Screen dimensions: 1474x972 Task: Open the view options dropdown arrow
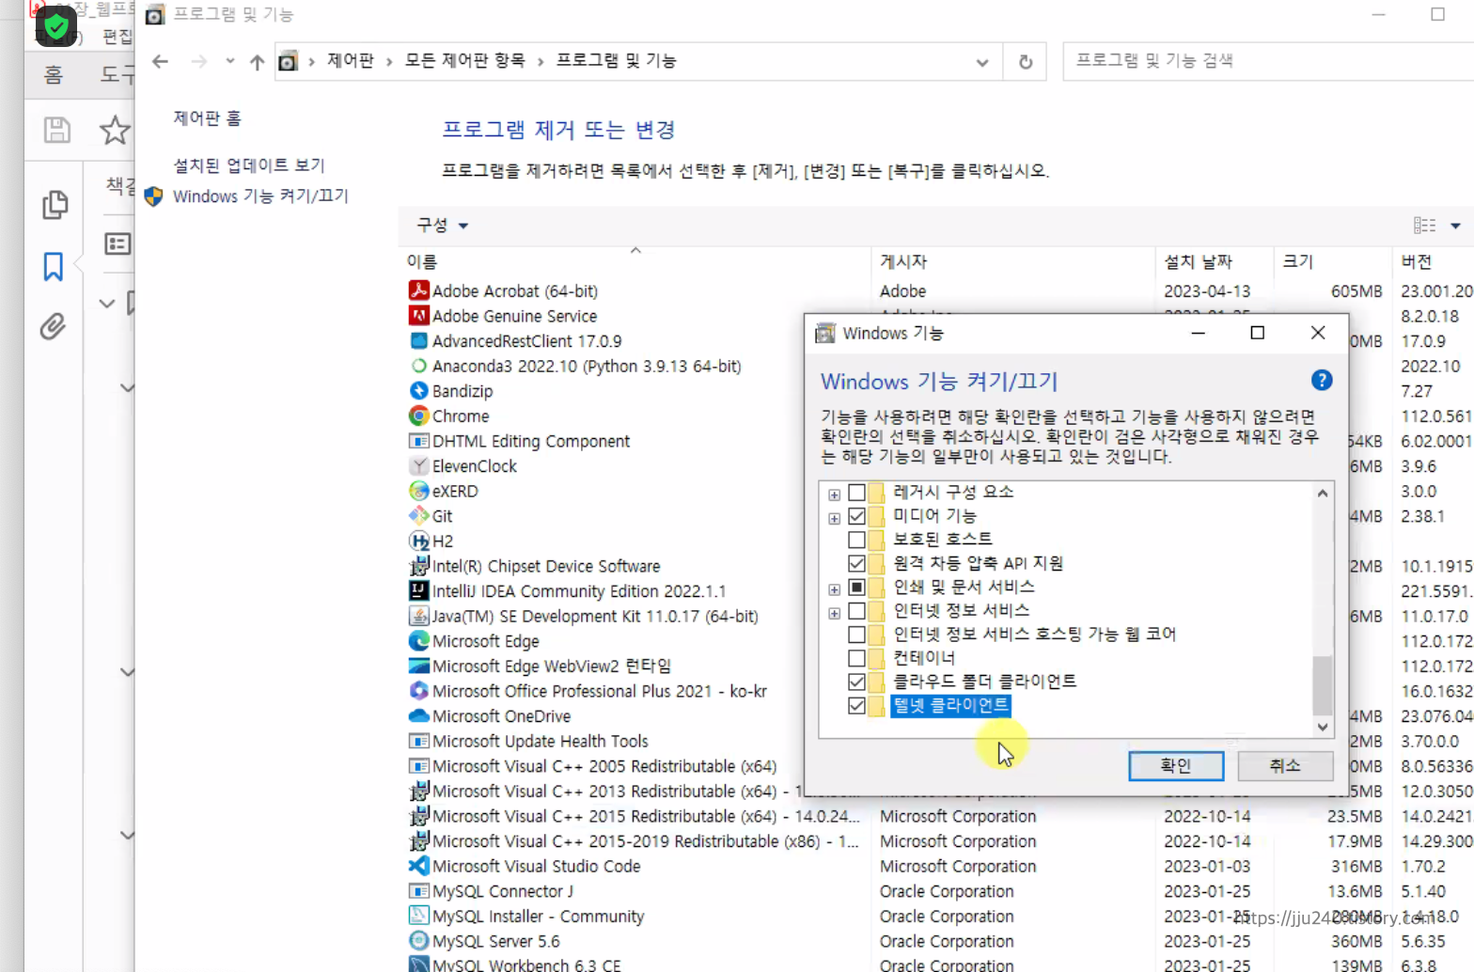click(x=1454, y=226)
